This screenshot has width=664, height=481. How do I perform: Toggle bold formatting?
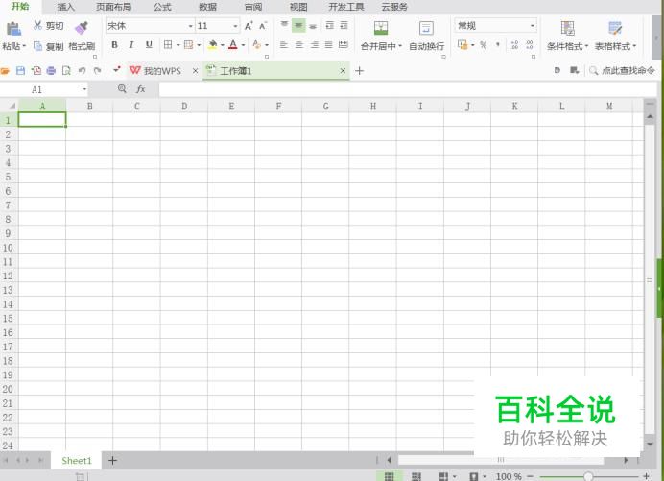114,44
